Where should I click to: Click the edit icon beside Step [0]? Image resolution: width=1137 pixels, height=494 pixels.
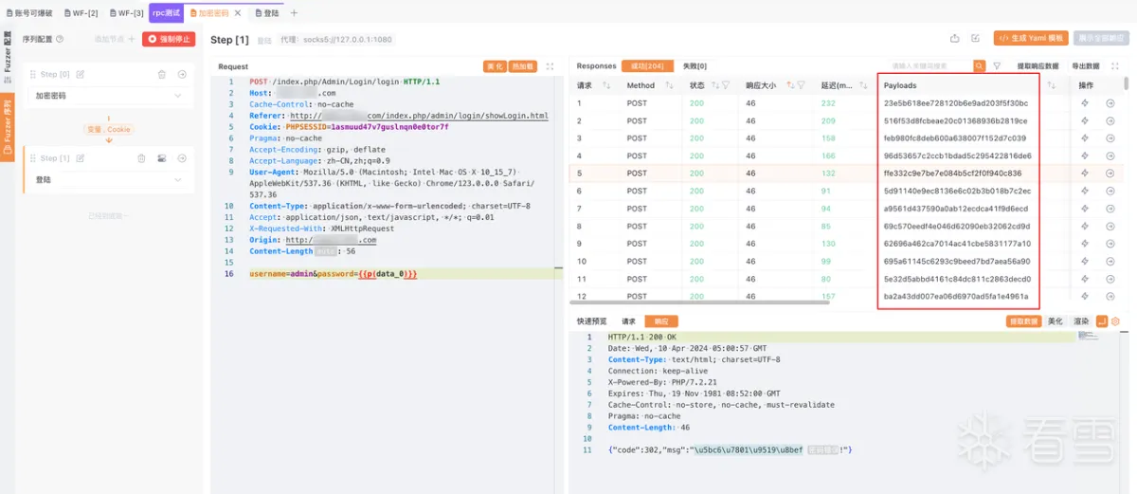[x=81, y=74]
